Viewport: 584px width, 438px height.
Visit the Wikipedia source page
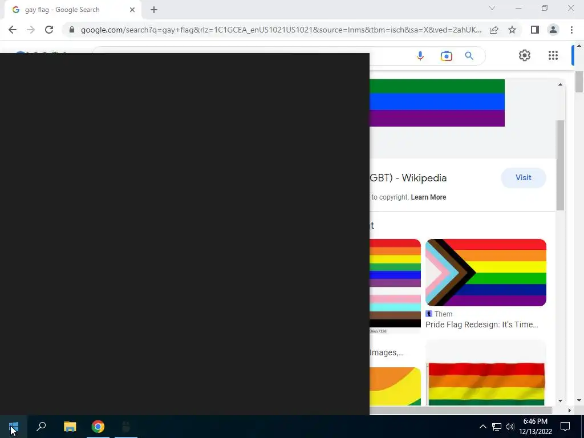(x=524, y=178)
